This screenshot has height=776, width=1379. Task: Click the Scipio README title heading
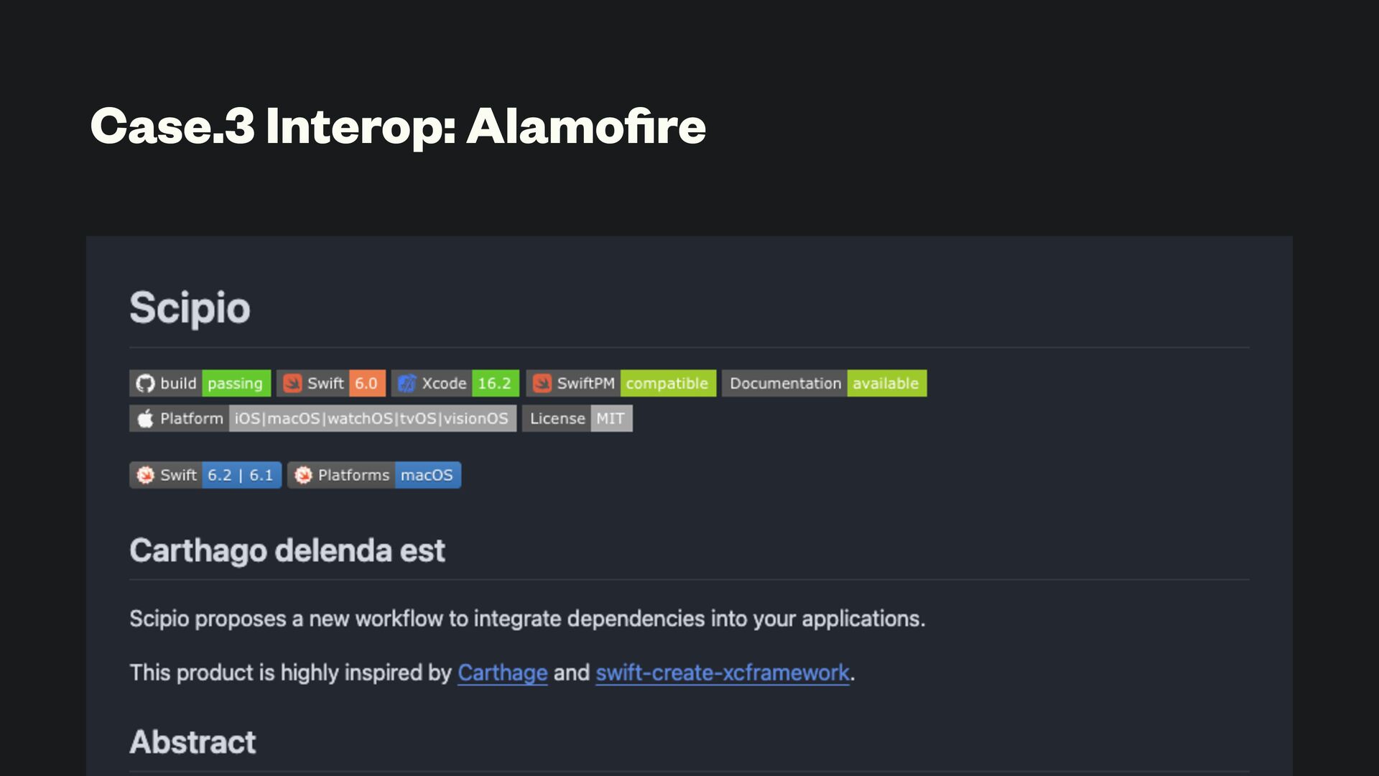pos(190,308)
